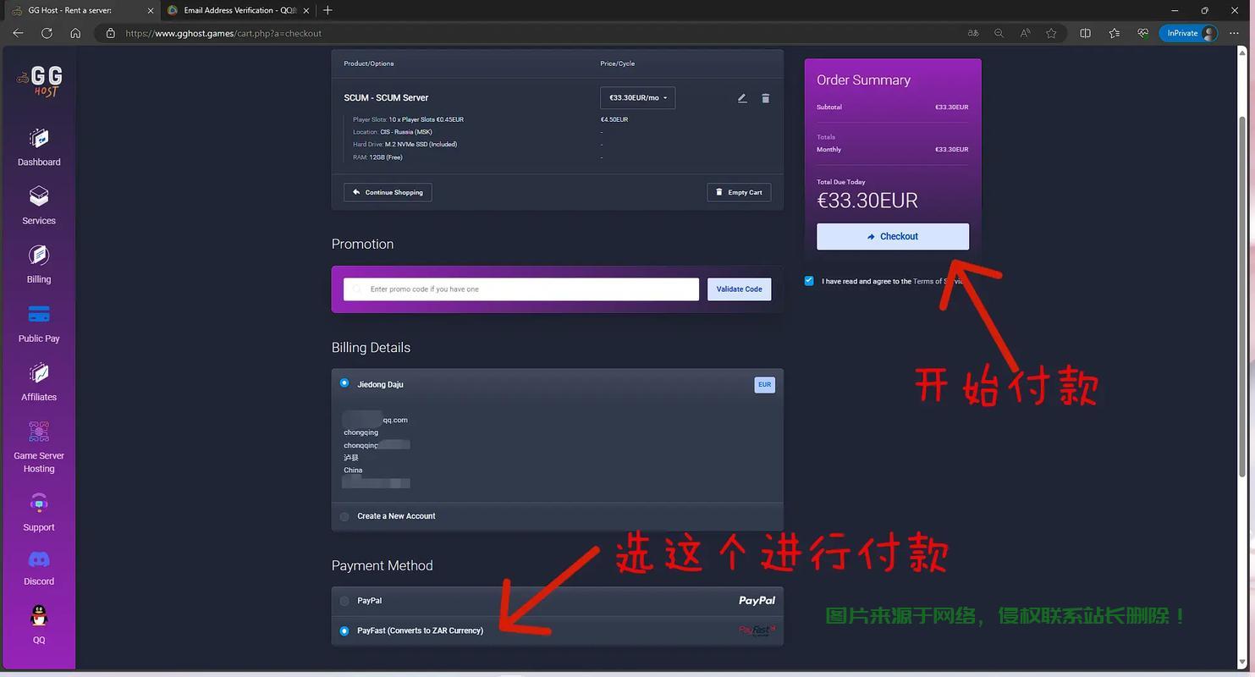Select Create a New Account option
This screenshot has height=677, width=1255.
tap(344, 516)
